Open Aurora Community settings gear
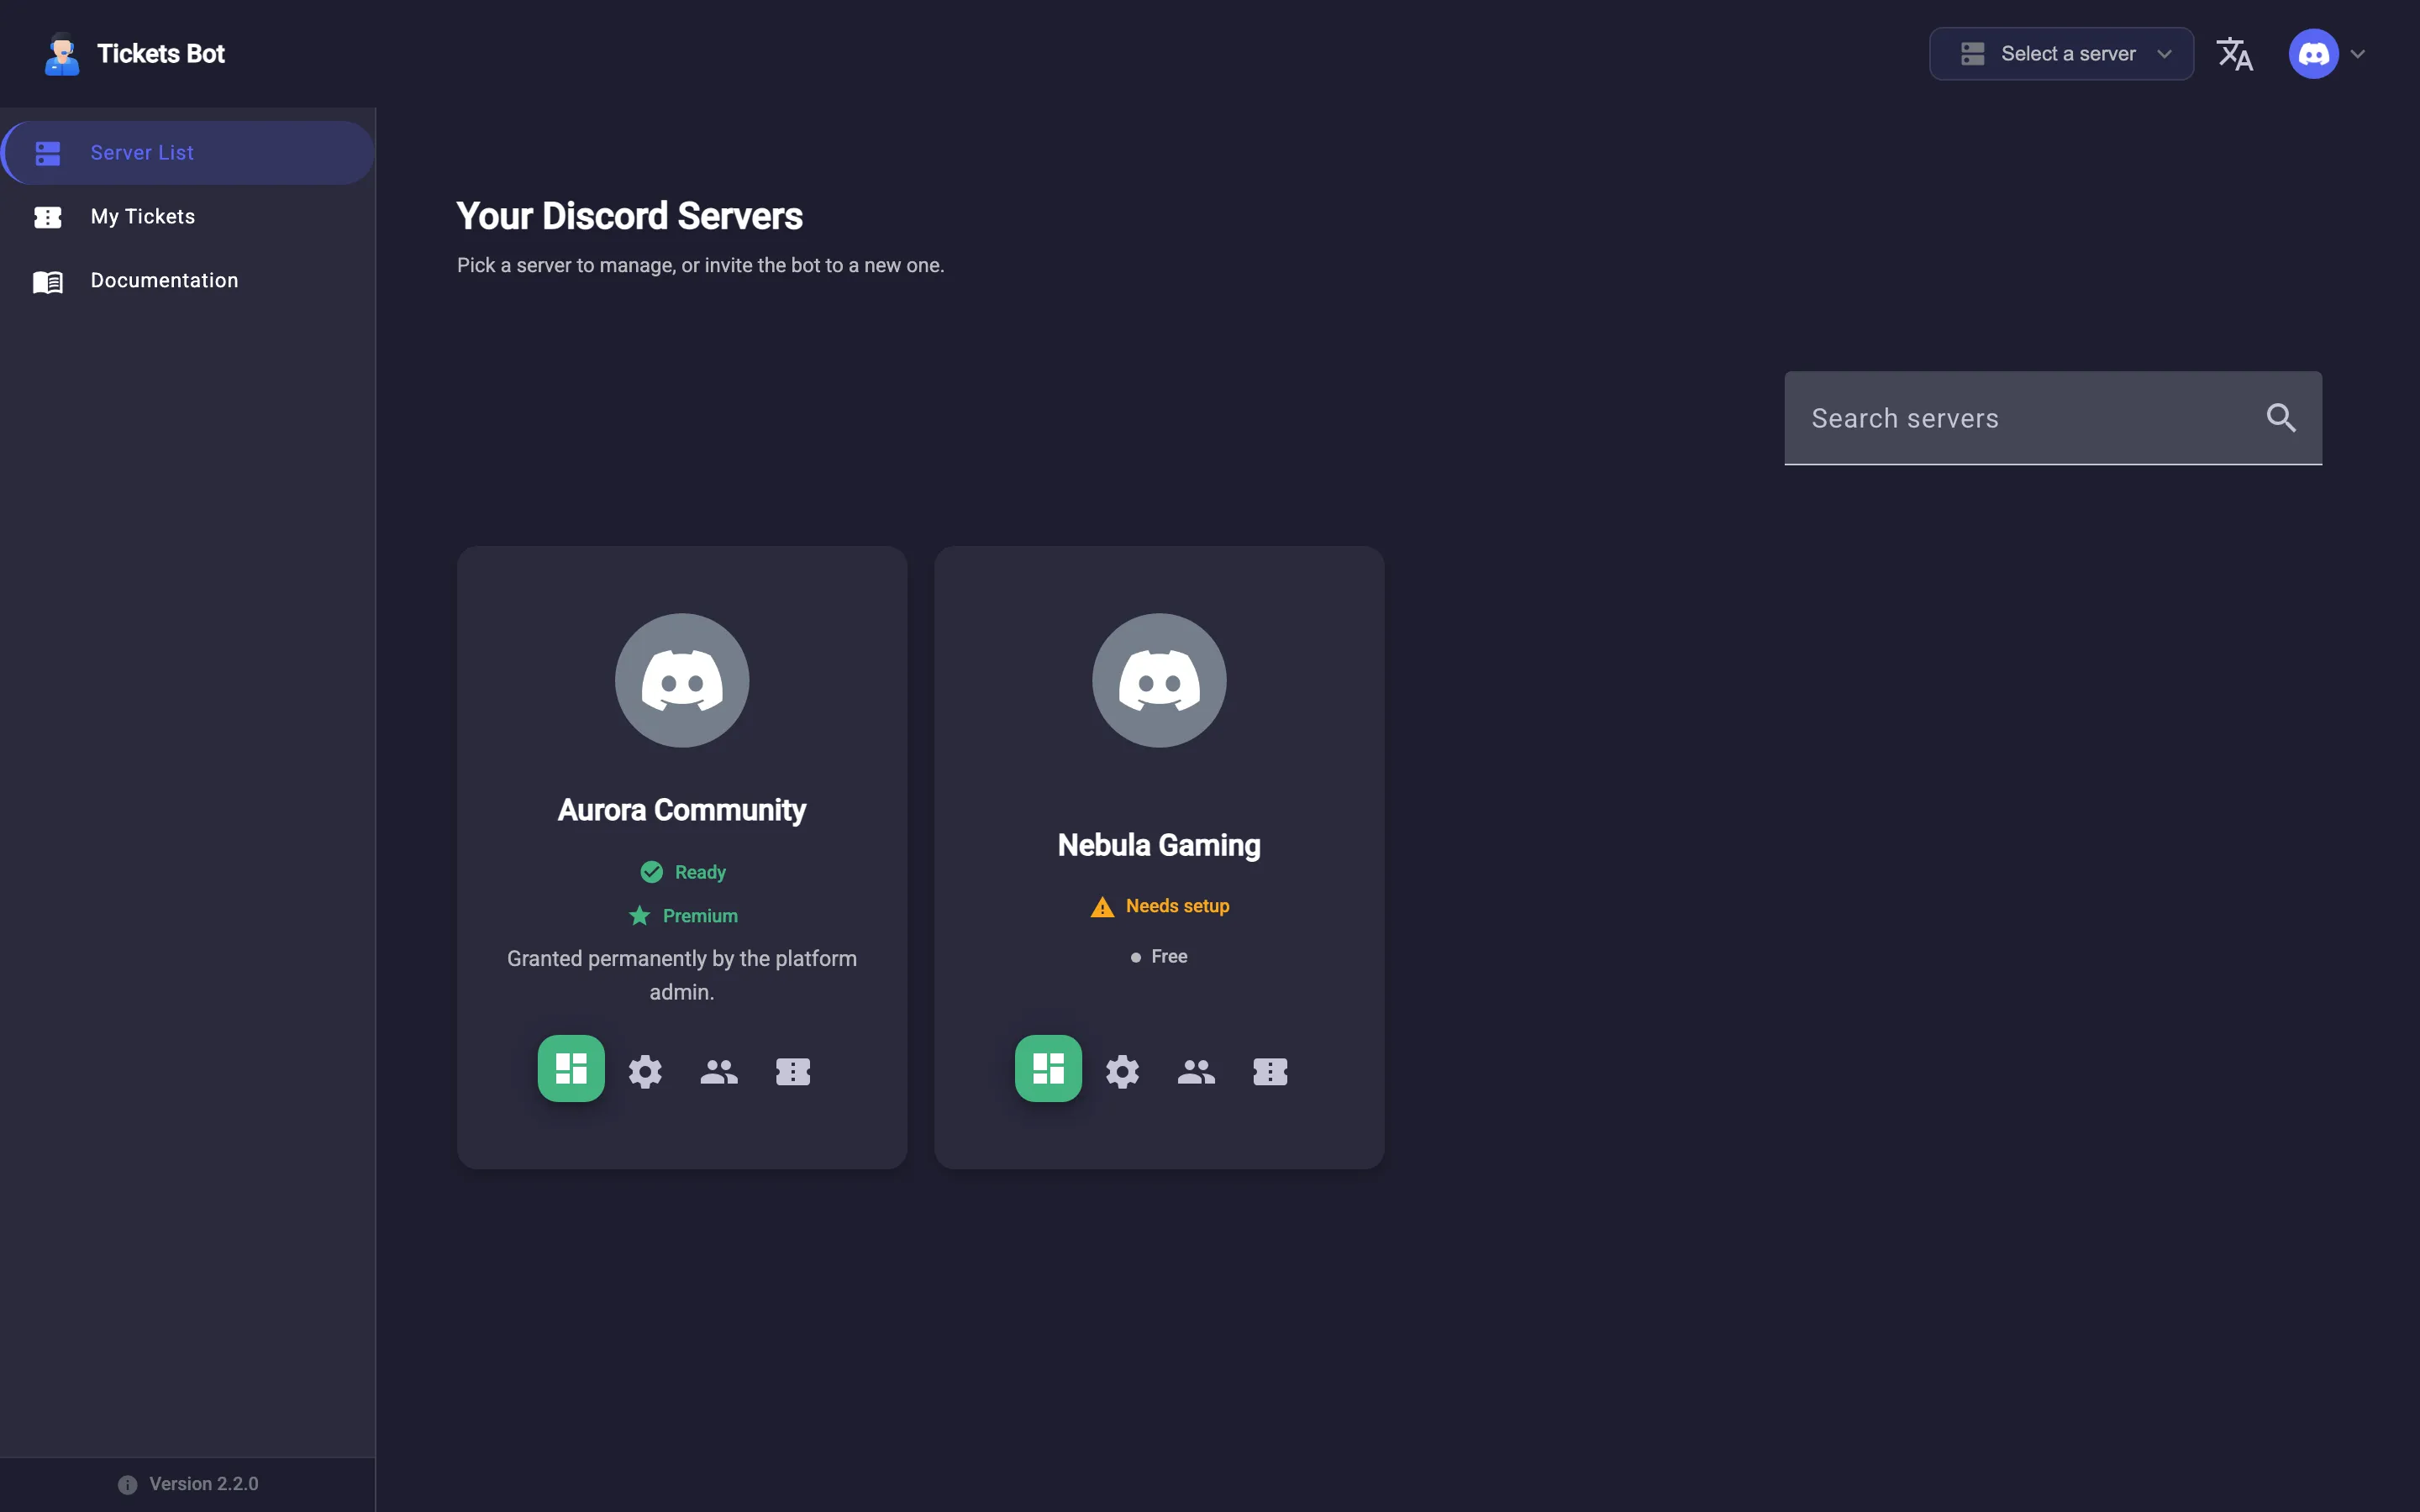The image size is (2420, 1512). [x=645, y=1071]
